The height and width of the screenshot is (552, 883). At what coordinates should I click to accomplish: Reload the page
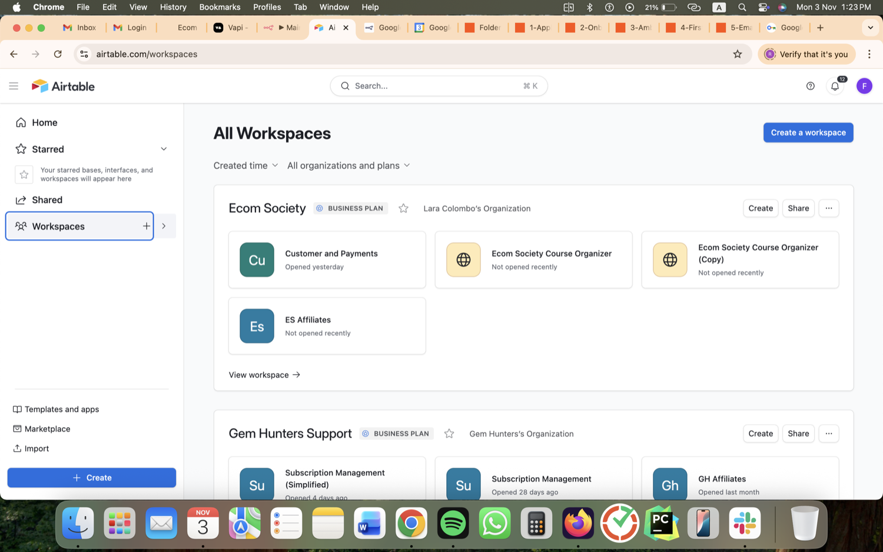(x=58, y=54)
